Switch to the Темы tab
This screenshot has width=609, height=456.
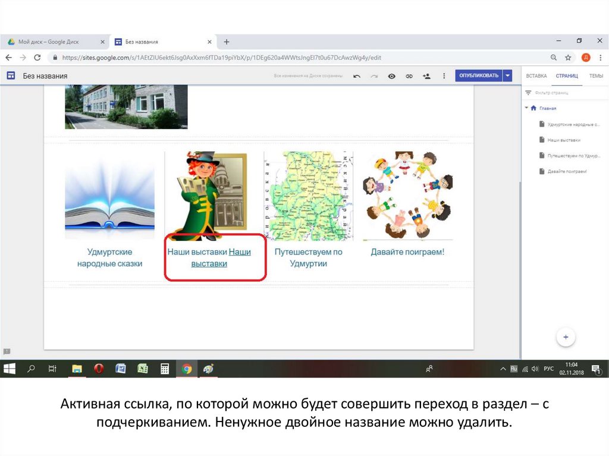tap(595, 76)
